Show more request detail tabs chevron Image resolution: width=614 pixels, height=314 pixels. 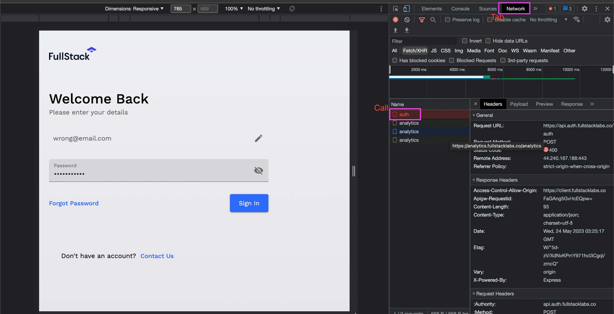(592, 104)
